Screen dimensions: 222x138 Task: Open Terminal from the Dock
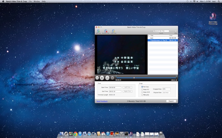pyautogui.click(x=126, y=134)
